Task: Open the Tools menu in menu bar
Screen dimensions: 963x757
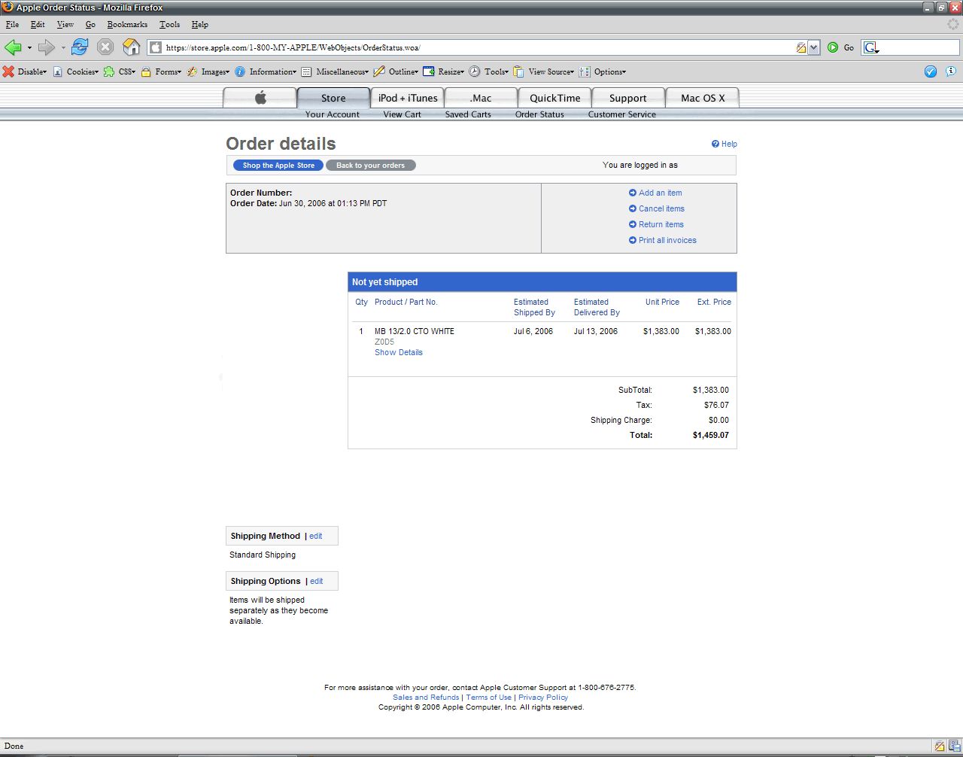Action: [x=169, y=24]
